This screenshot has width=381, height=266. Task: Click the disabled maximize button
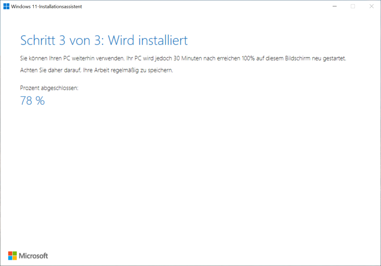point(353,6)
